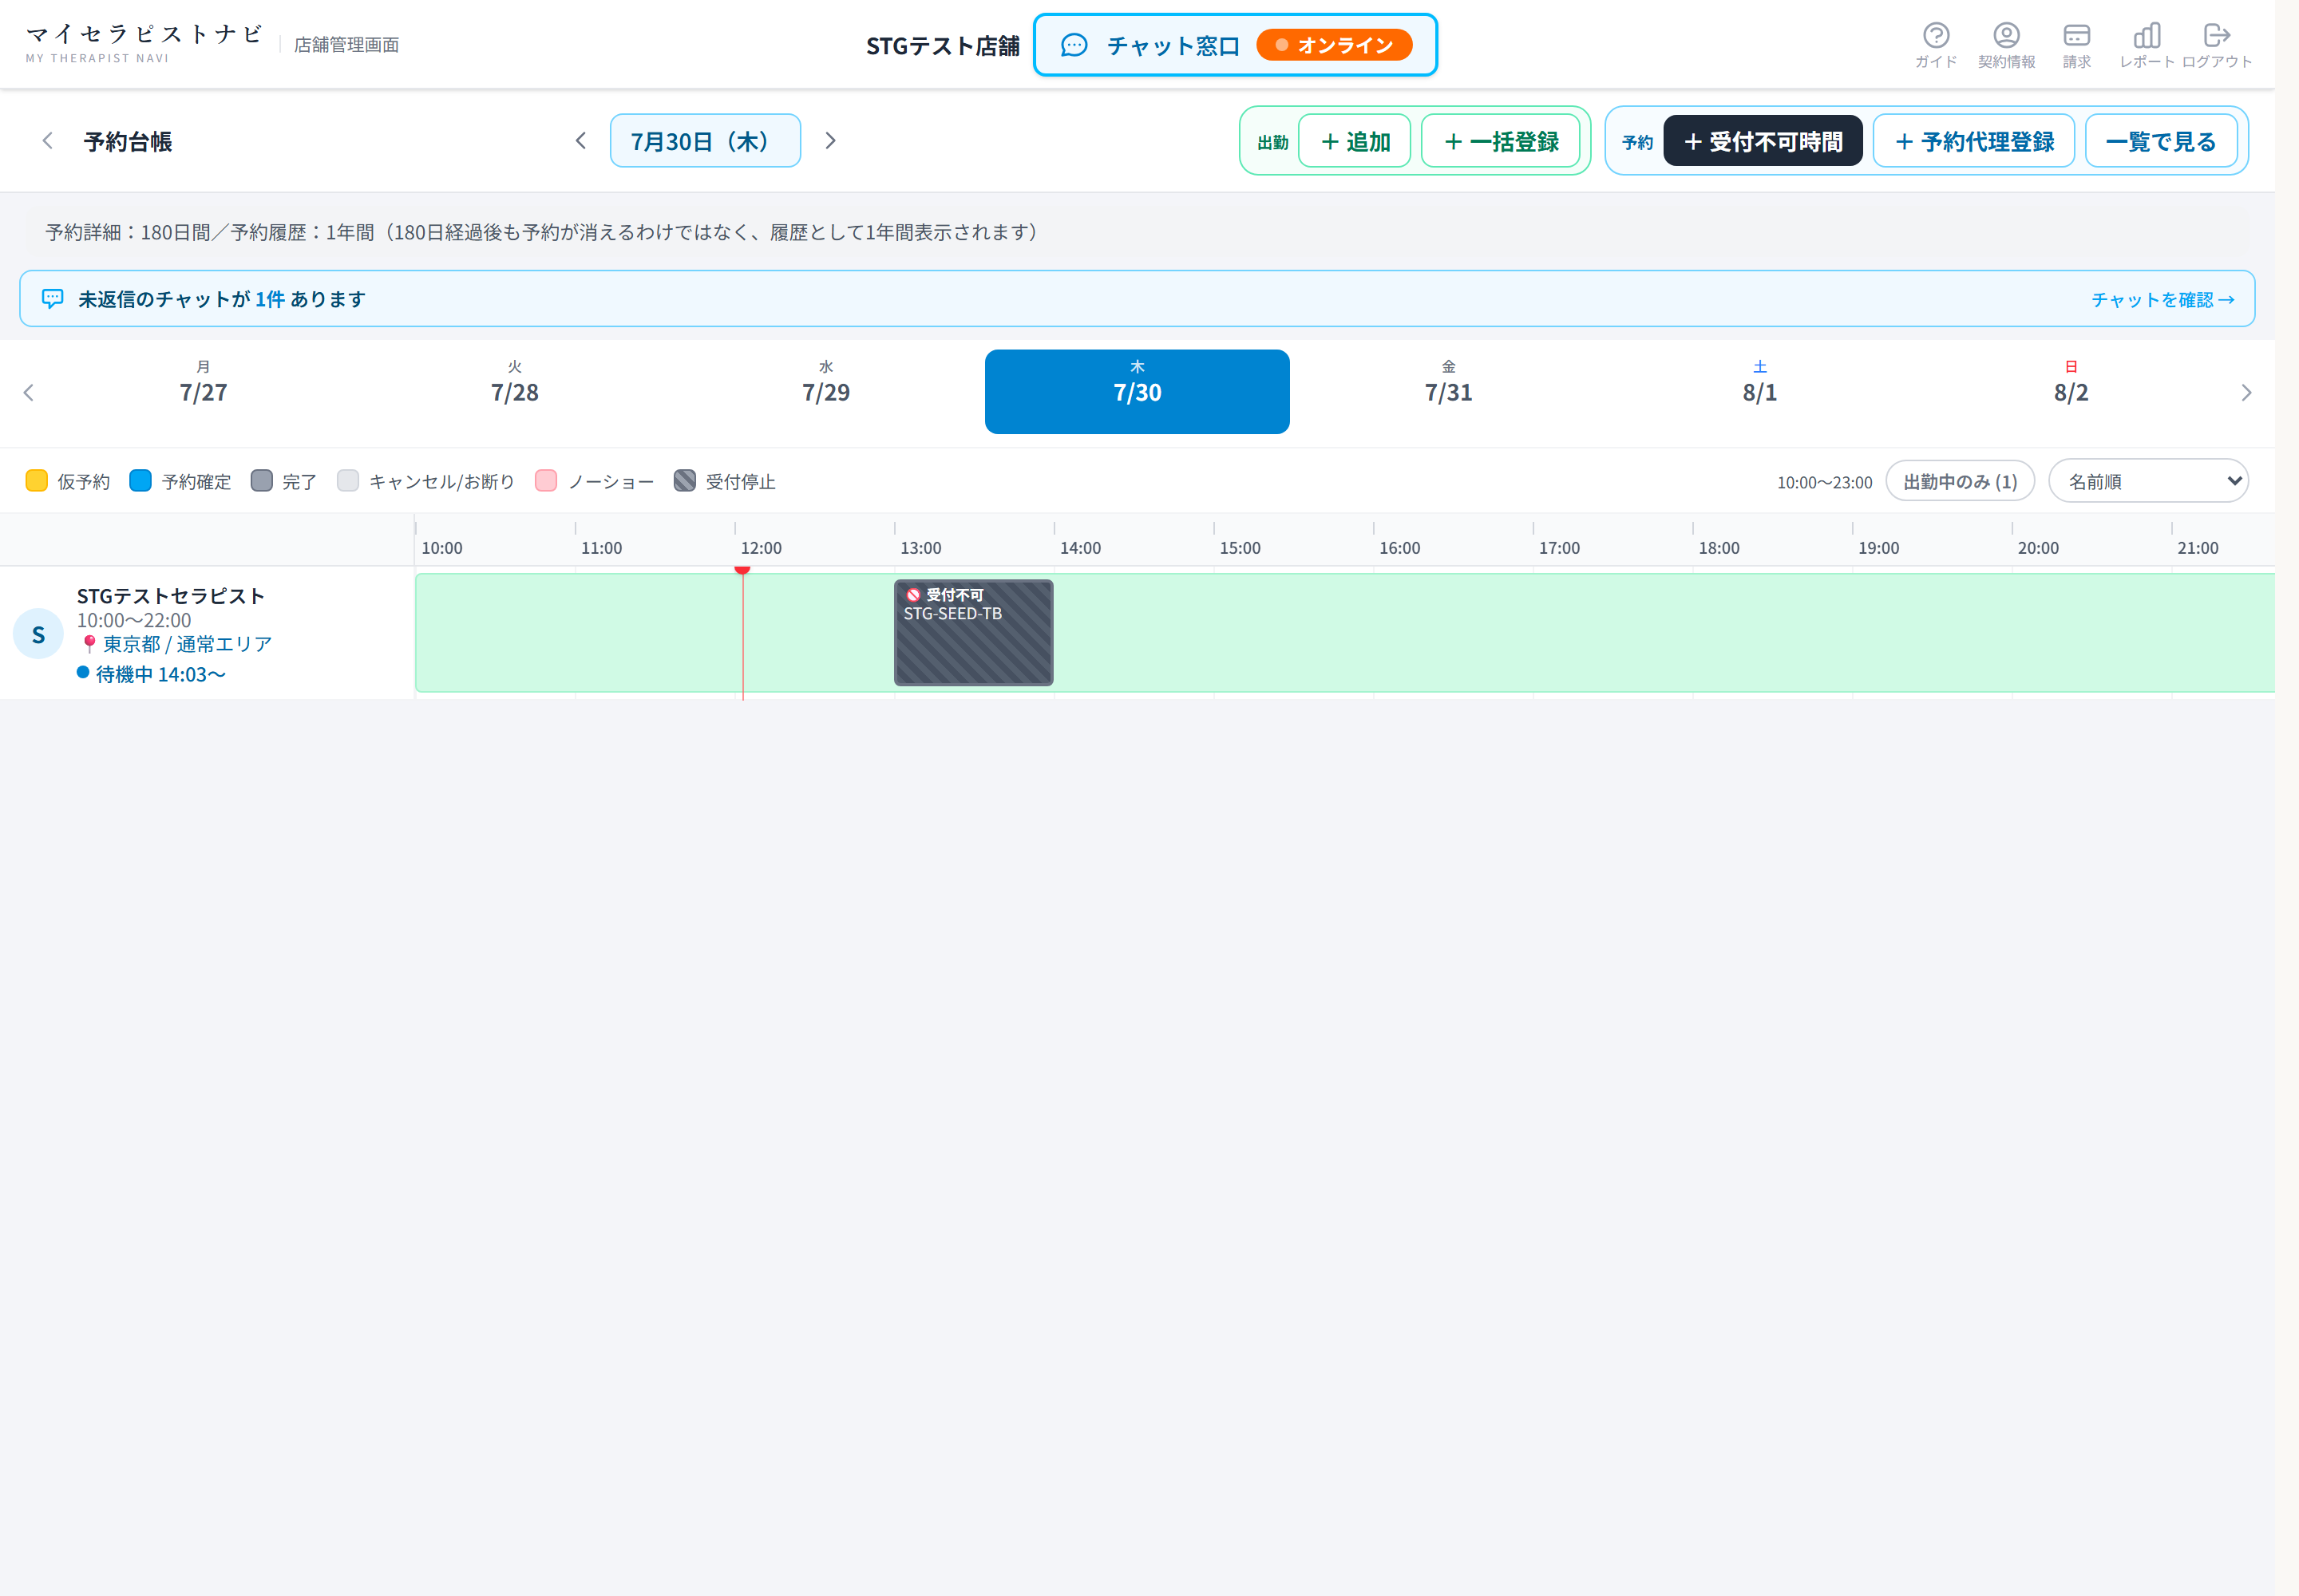Toggle the 予約確定 legend filter

coord(180,482)
